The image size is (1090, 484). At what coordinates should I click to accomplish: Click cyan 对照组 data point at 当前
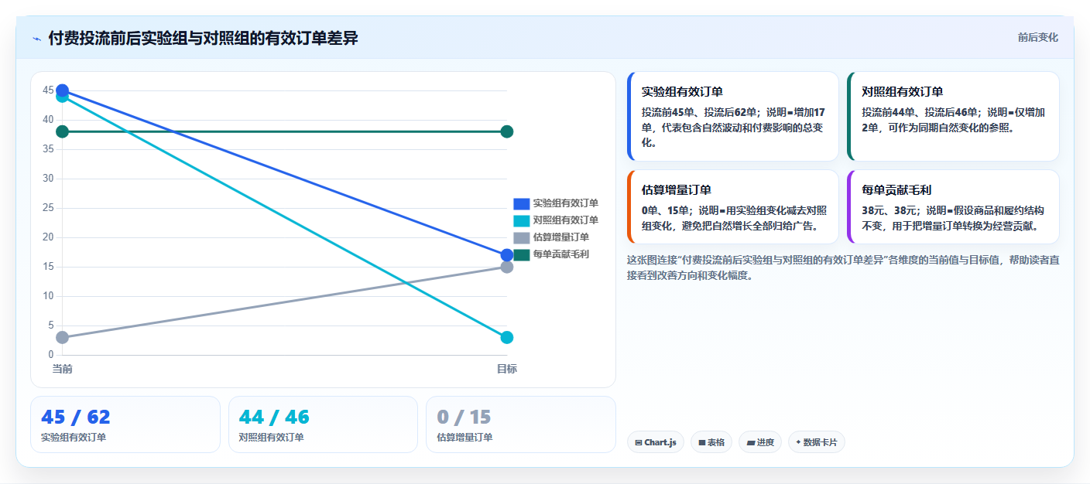(x=63, y=97)
